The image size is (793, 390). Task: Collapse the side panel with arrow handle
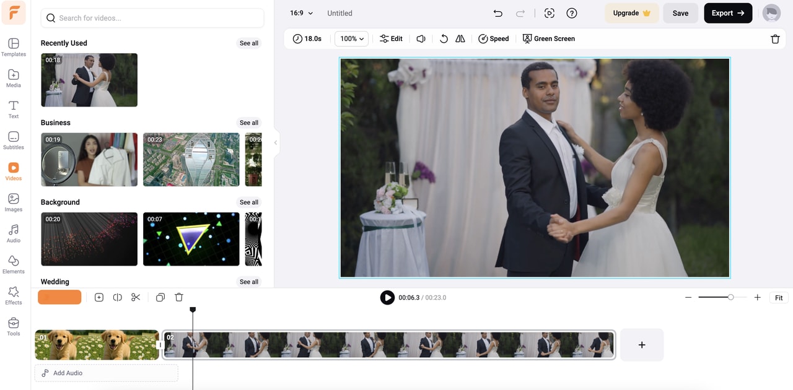(x=276, y=142)
